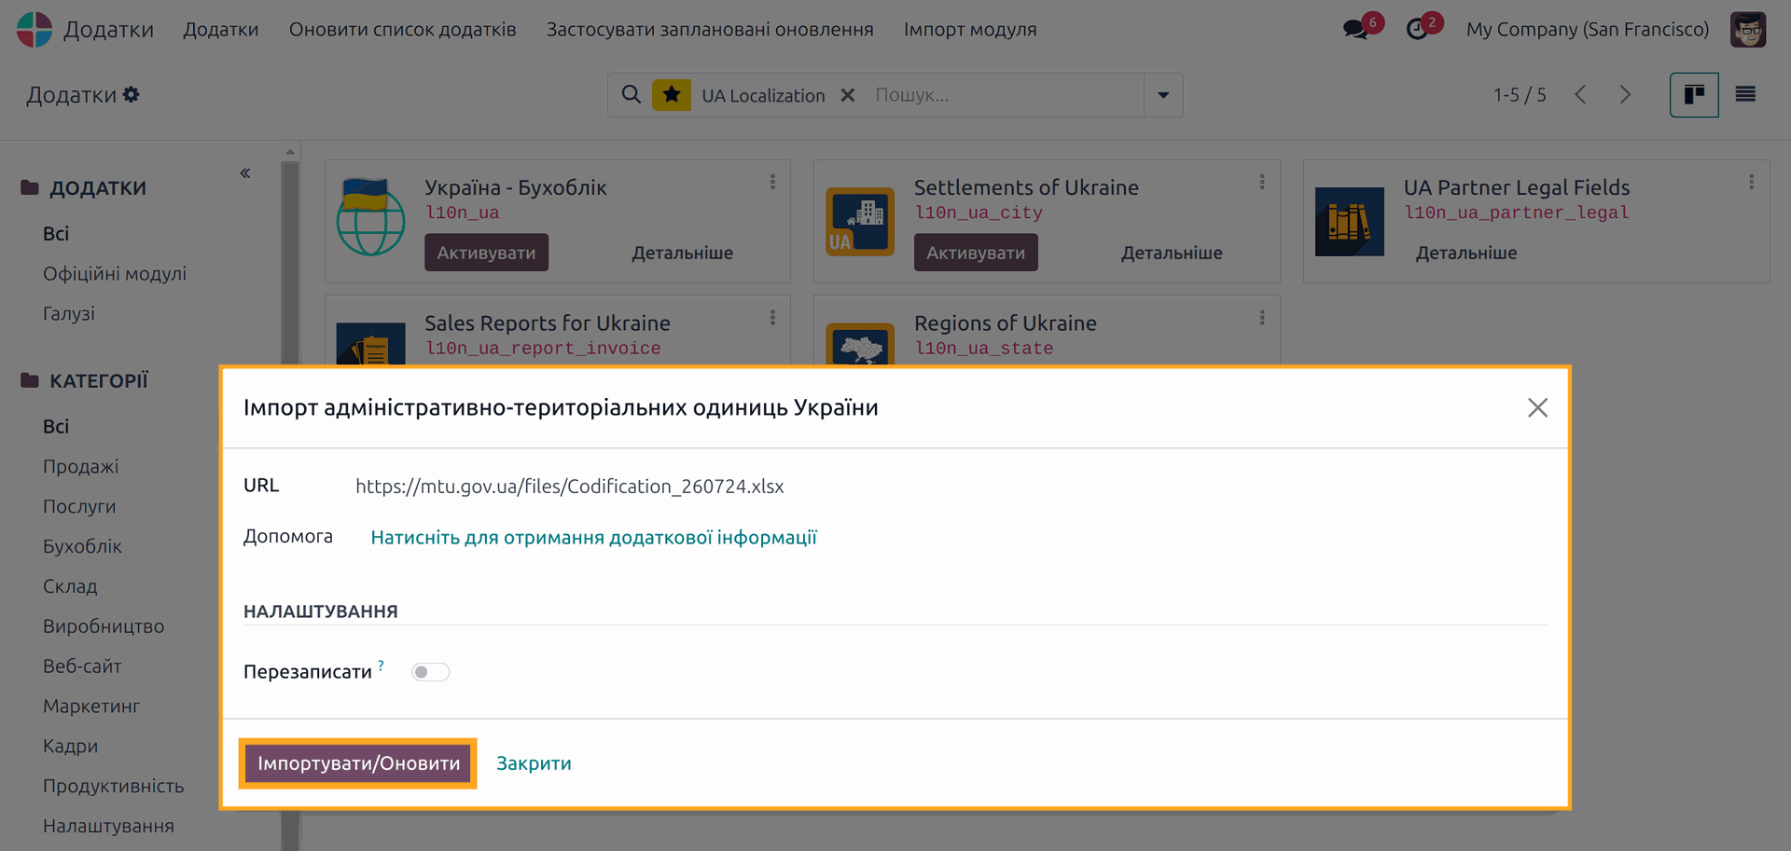Show the Перезаписати help tooltip question mark
1791x851 pixels.
pos(381,665)
